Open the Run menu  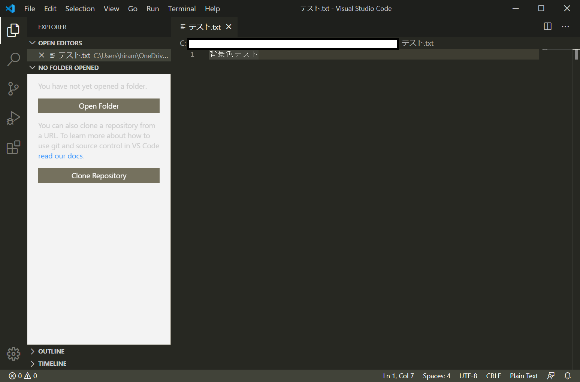[152, 9]
